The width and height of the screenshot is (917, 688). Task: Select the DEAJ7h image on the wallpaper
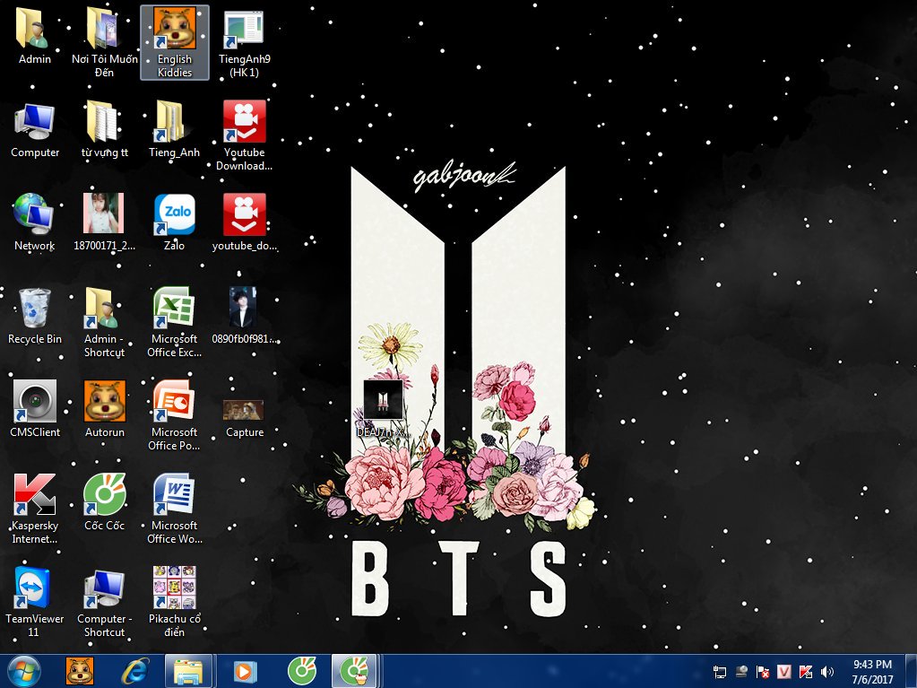383,408
